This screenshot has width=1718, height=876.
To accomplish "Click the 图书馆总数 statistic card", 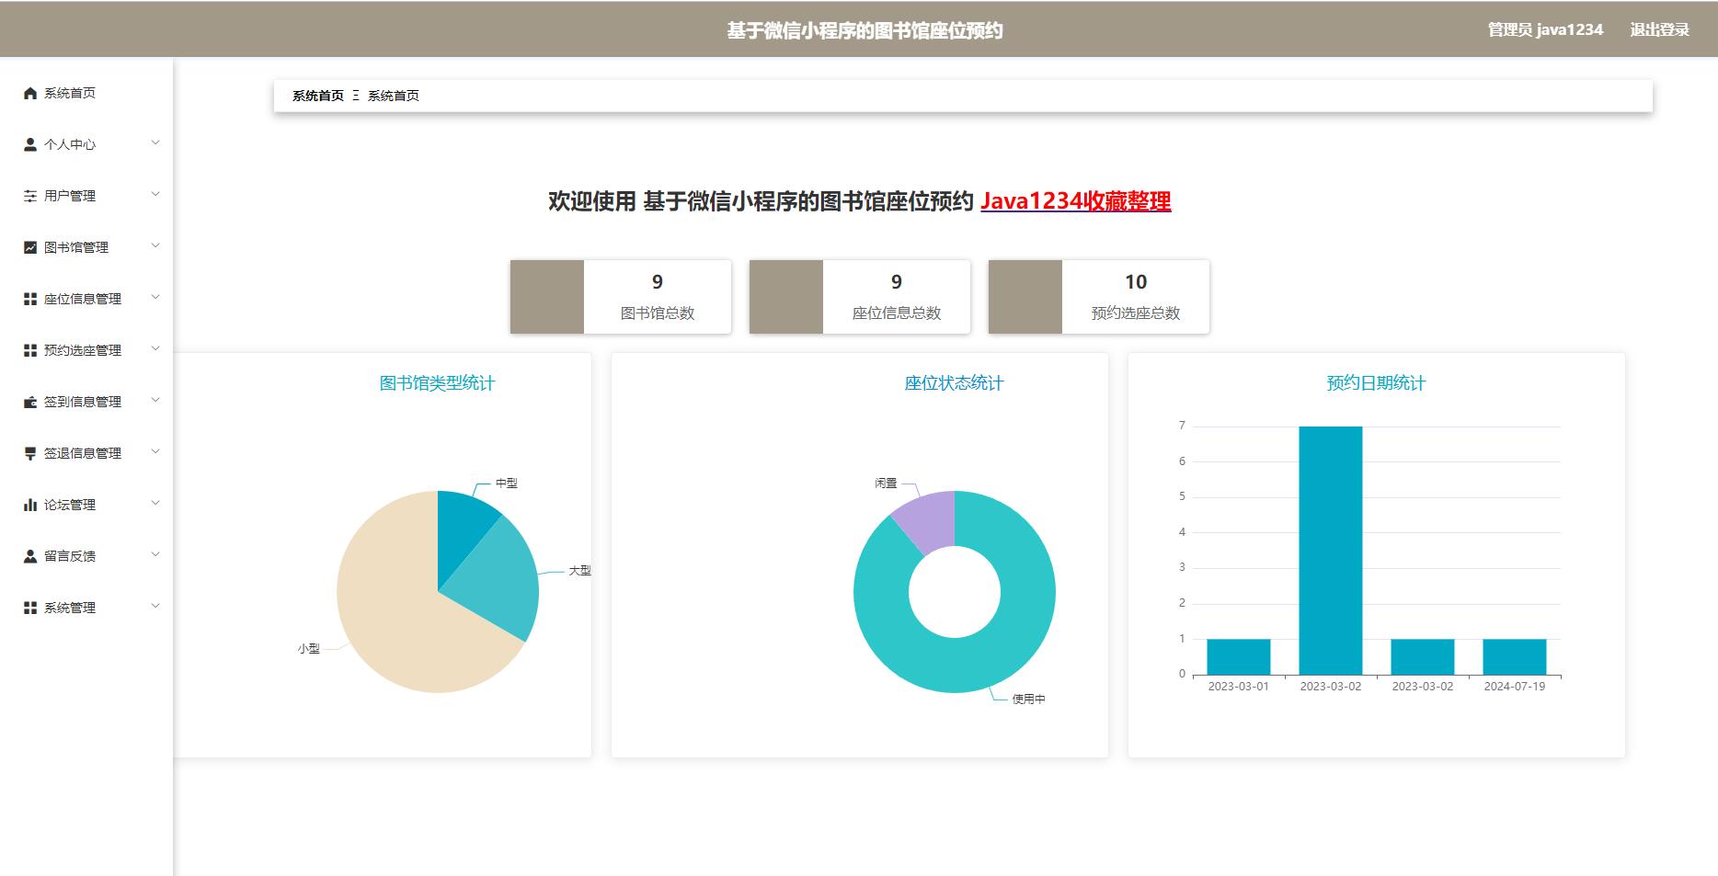I will click(x=621, y=297).
